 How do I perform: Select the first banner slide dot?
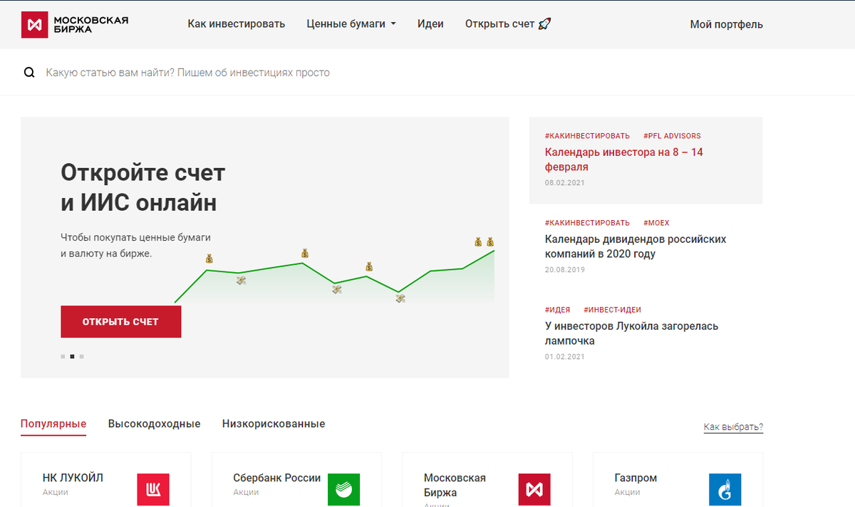pyautogui.click(x=63, y=356)
